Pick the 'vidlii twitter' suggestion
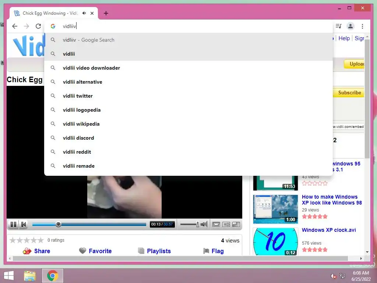377x283 pixels. point(188,96)
